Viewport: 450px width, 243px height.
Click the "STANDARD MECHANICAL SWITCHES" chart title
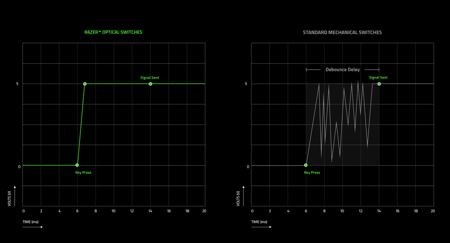[342, 32]
